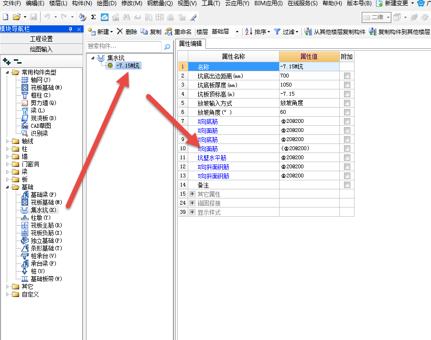431x340 pixels.
Task: Toggle 附加 checkbox for 放坡输入方式
Action: coord(347,103)
